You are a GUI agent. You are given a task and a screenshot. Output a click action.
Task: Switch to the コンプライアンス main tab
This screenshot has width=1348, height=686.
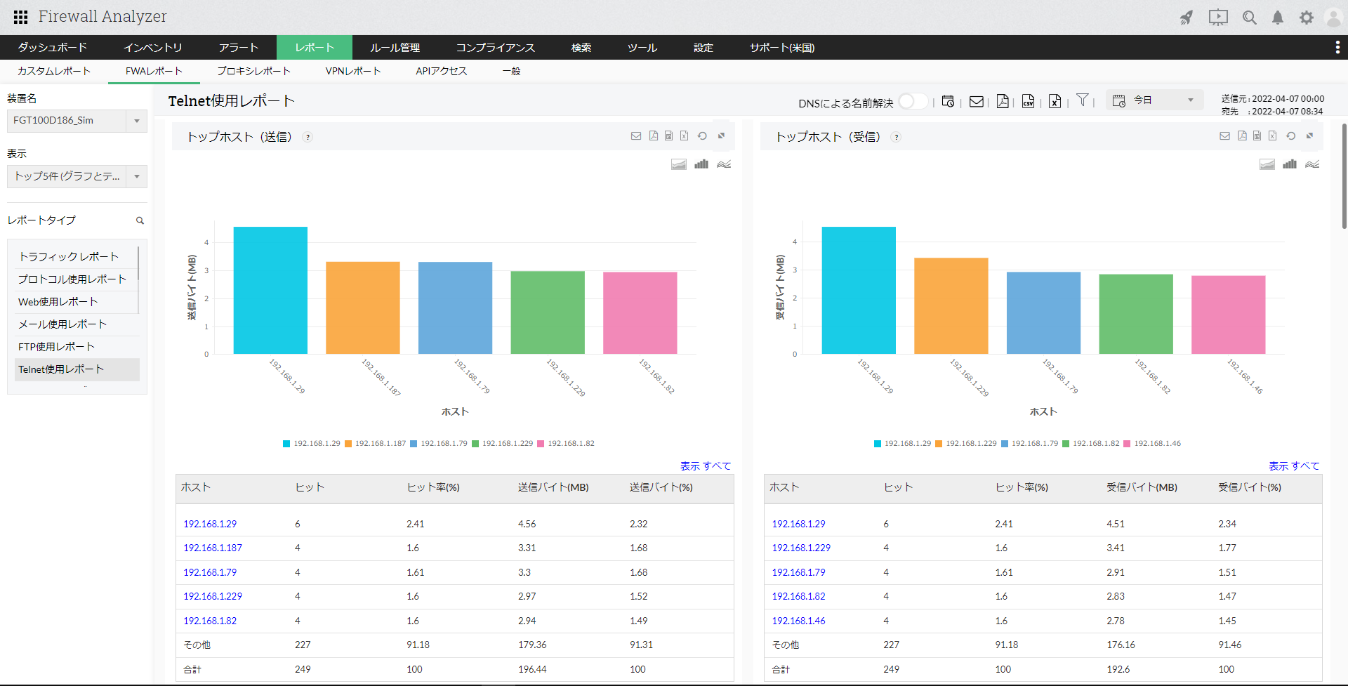click(x=495, y=48)
